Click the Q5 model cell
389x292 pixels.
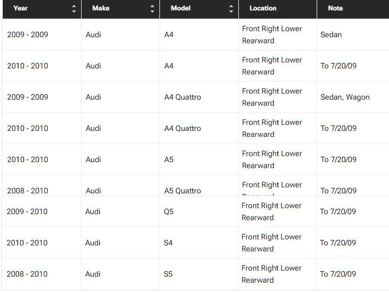[169, 211]
